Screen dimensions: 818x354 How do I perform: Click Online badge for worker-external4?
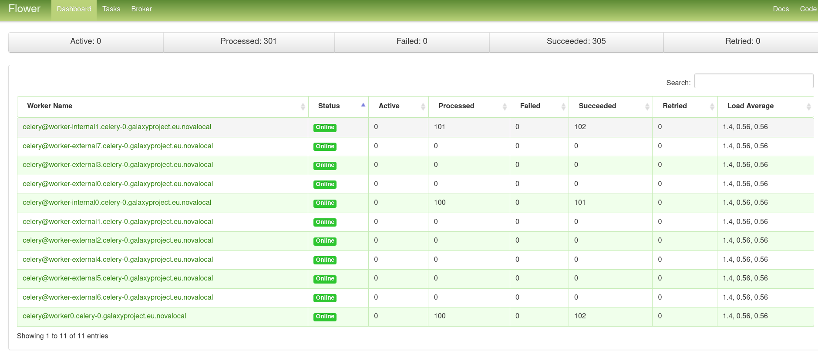click(x=325, y=260)
